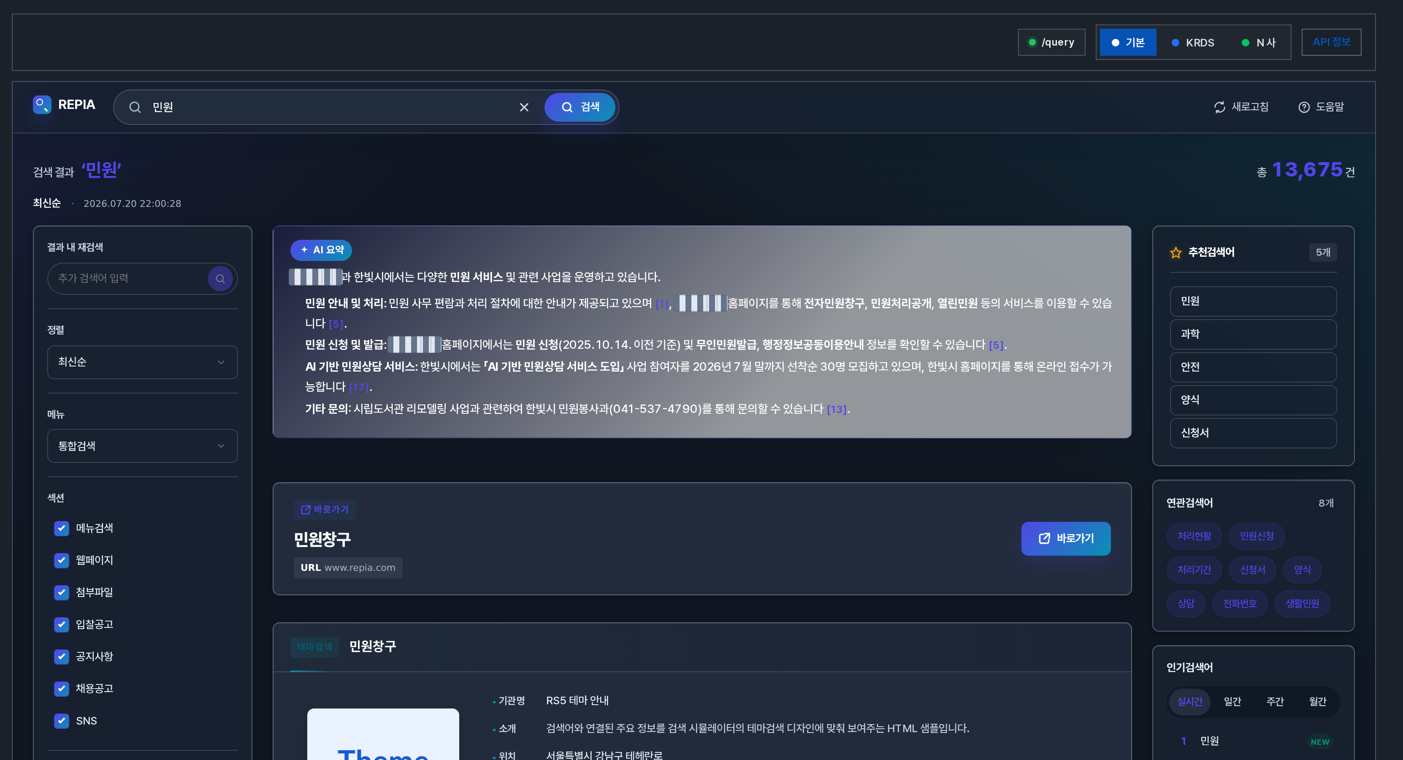Viewport: 1403px width, 760px height.
Task: Click related keyword chip 양식
Action: pyautogui.click(x=1302, y=570)
